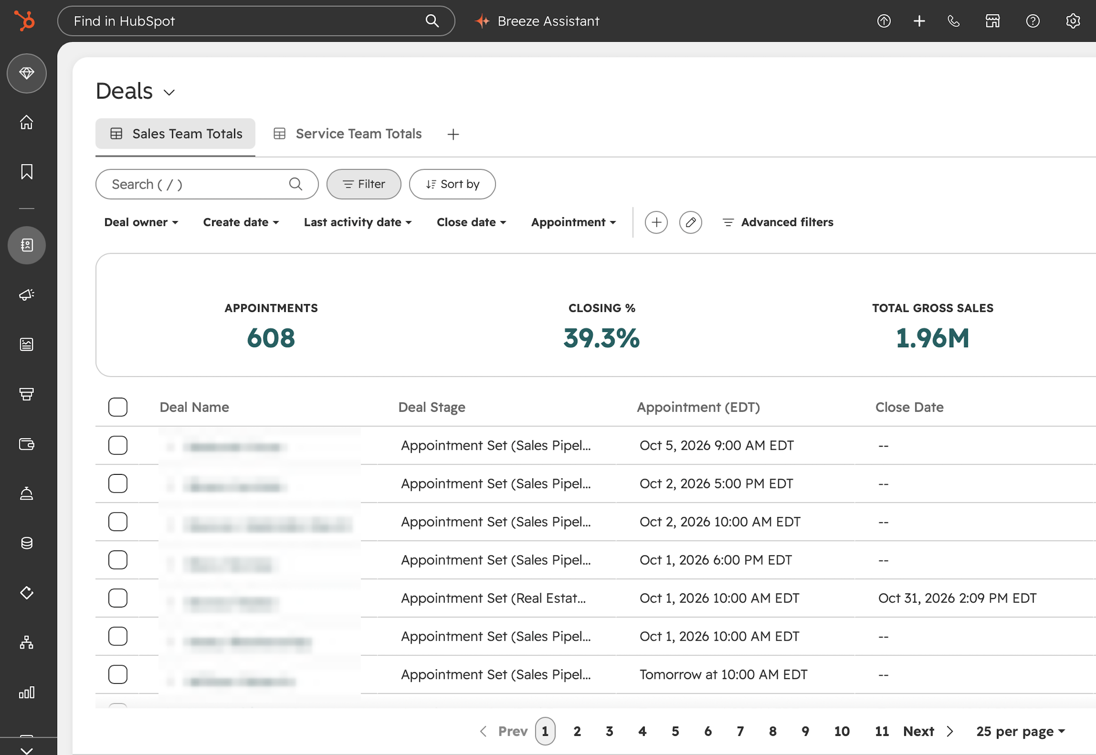
Task: Go to the Next page
Action: [x=928, y=731]
